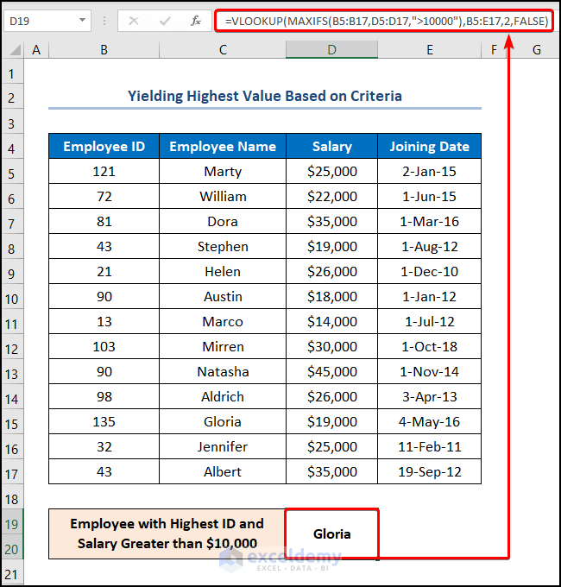Select the cell containing 'Stephen'
Image resolution: width=561 pixels, height=587 pixels.
[x=223, y=247]
